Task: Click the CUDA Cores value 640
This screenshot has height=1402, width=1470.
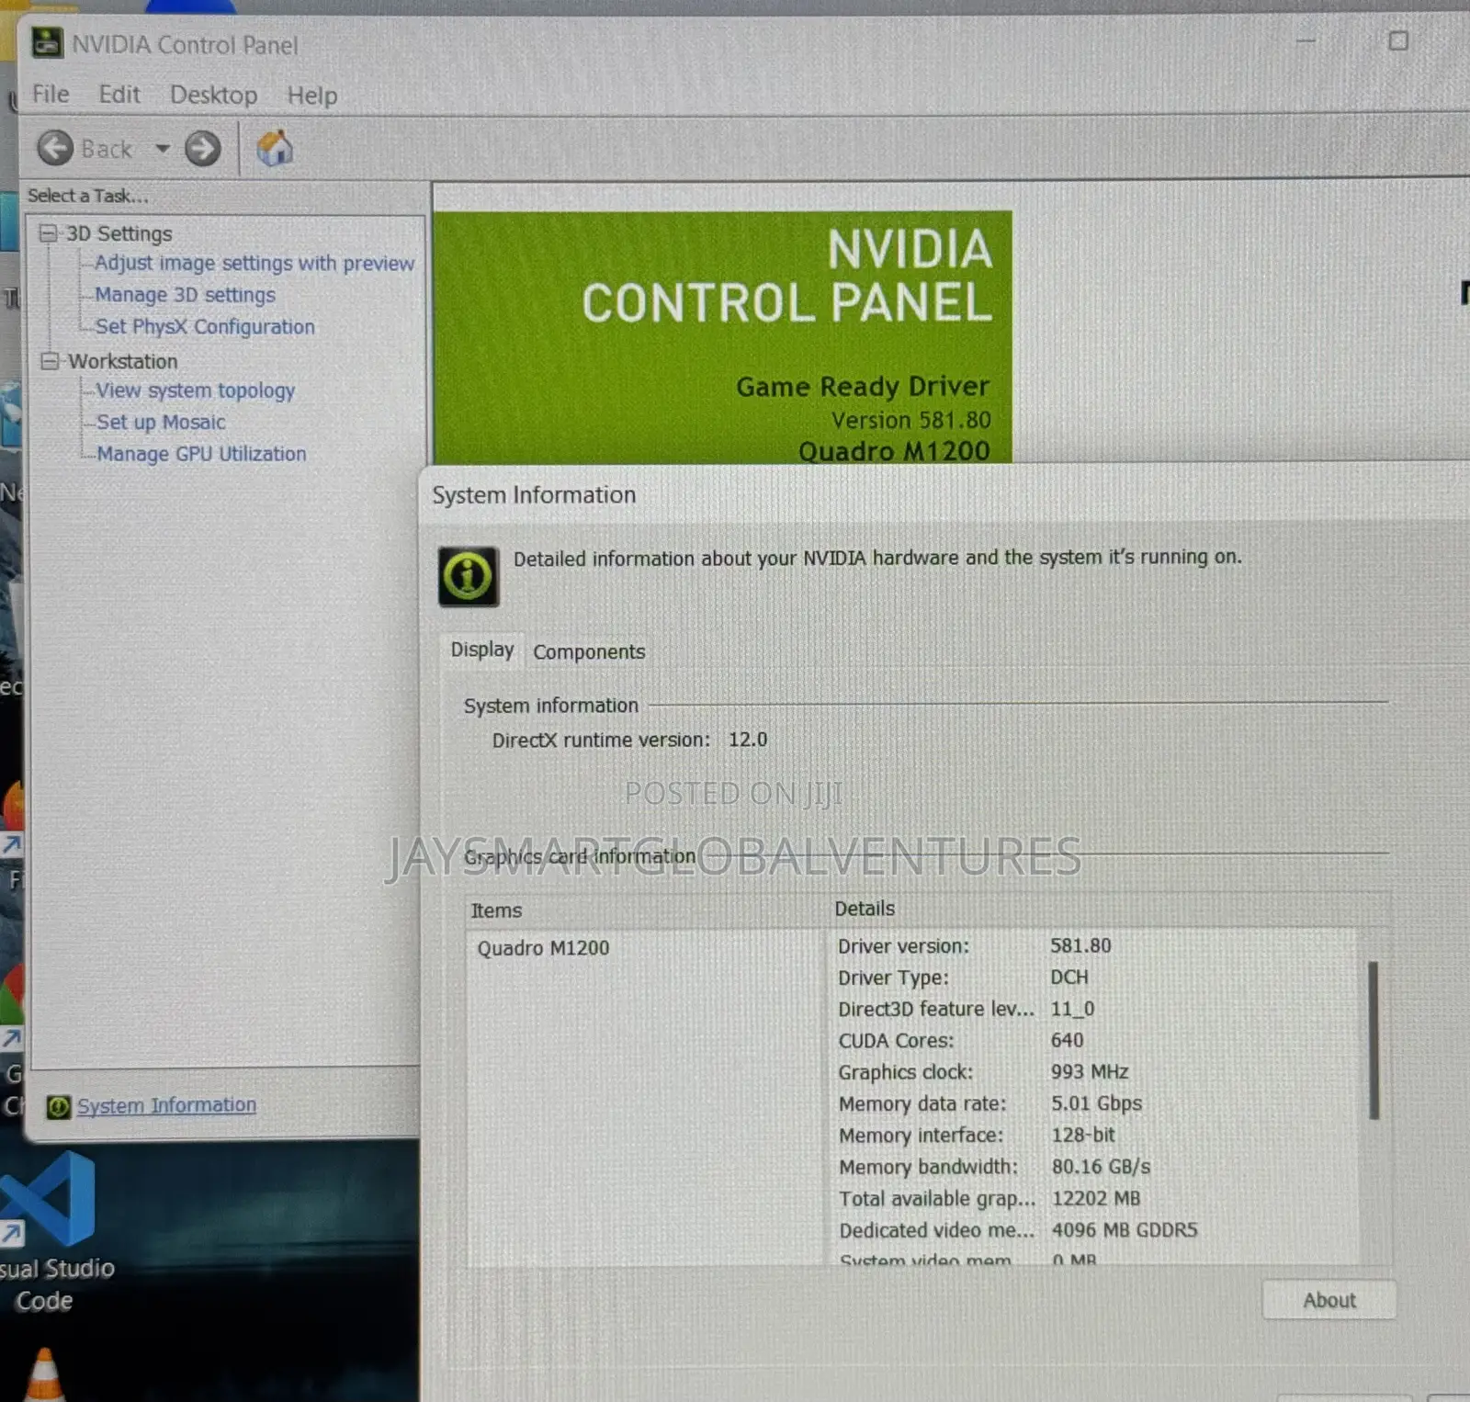Action: click(1068, 1040)
